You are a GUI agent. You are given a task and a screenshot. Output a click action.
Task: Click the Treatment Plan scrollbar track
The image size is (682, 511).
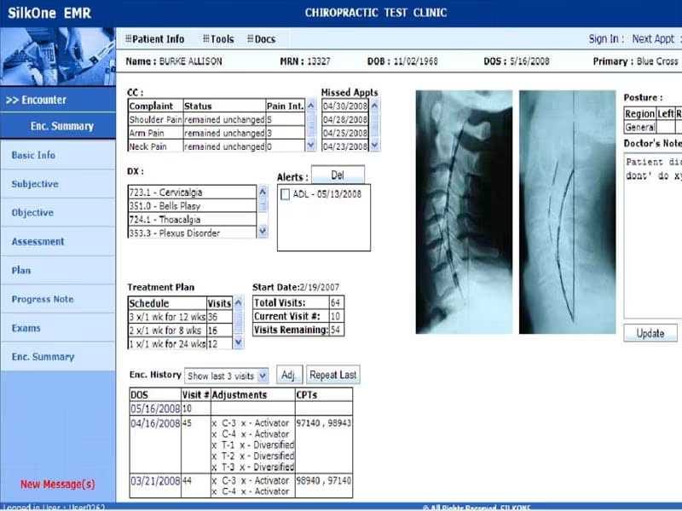239,323
